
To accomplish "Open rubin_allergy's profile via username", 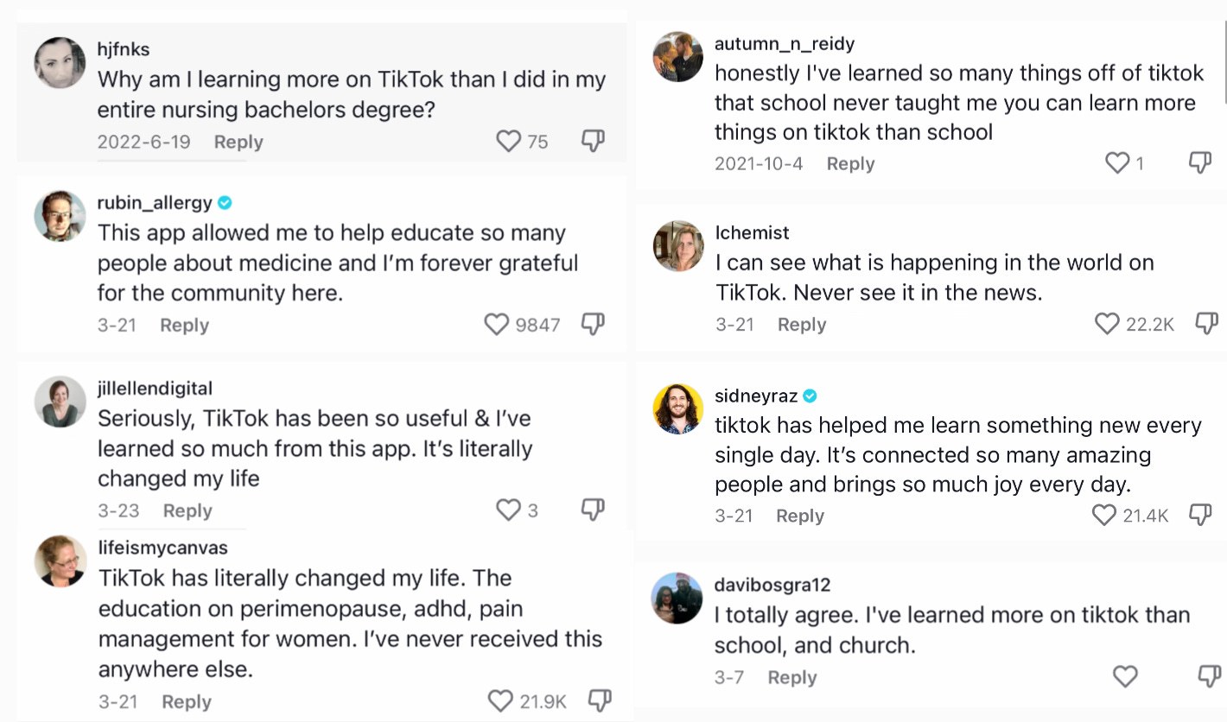I will 155,203.
